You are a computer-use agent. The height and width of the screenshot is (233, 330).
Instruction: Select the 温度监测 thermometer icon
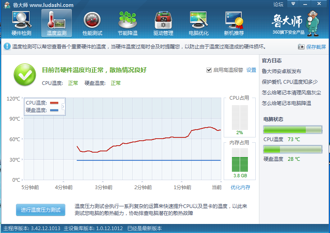click(x=57, y=20)
